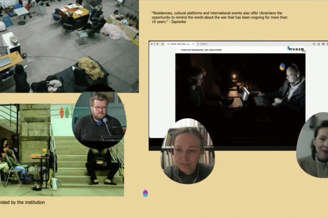Close the NVAIR_2024_RAP tab
328x218 pixels.
pos(193,44)
